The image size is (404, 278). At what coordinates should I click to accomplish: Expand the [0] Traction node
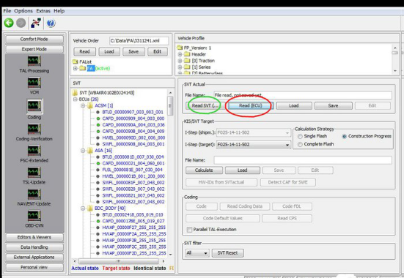click(180, 61)
